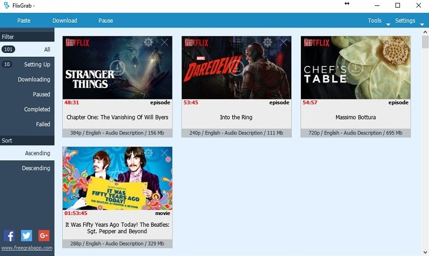This screenshot has width=429, height=256.
Task: Visit www.freegrabapp.com link
Action: coord(27,248)
